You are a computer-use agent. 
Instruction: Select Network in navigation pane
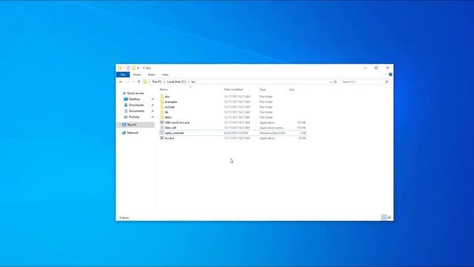click(133, 133)
